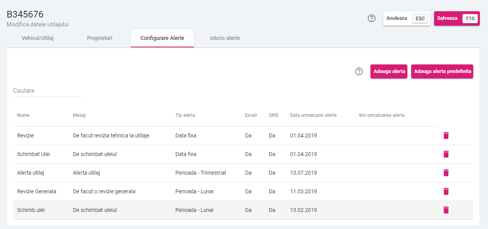The height and width of the screenshot is (229, 488).
Task: Open help icon next to Anuleaza
Action: [x=372, y=18]
